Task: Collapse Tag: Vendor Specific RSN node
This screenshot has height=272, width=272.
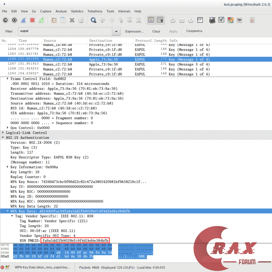Action: [12, 216]
